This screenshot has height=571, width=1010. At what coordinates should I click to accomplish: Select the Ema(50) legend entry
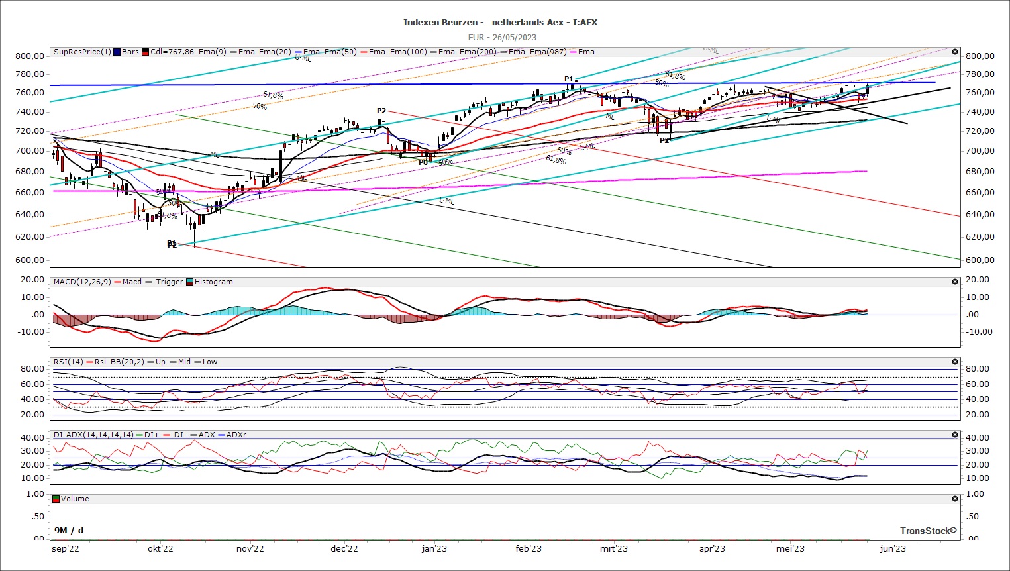tap(340, 52)
